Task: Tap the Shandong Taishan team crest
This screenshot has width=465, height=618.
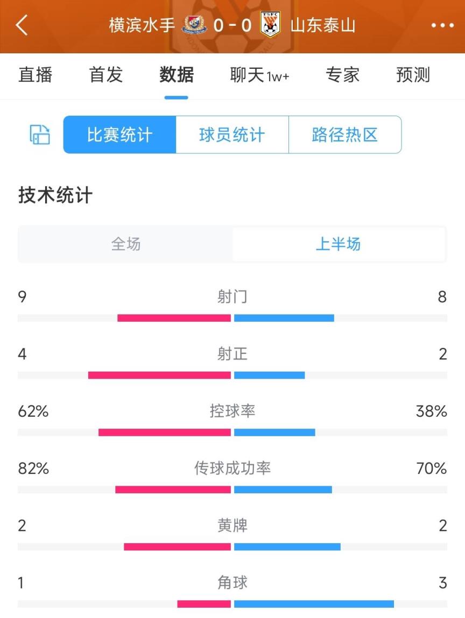Action: (270, 25)
